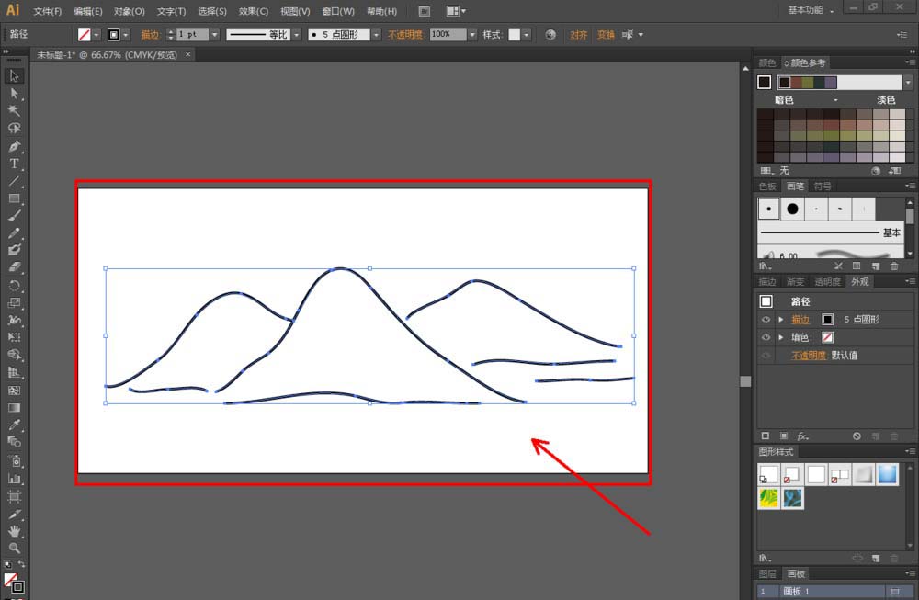This screenshot has height=600, width=919.
Task: Select the Mesh tool
Action: pos(14,391)
